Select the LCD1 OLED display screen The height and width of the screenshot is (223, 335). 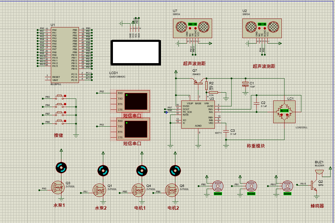click(x=136, y=52)
